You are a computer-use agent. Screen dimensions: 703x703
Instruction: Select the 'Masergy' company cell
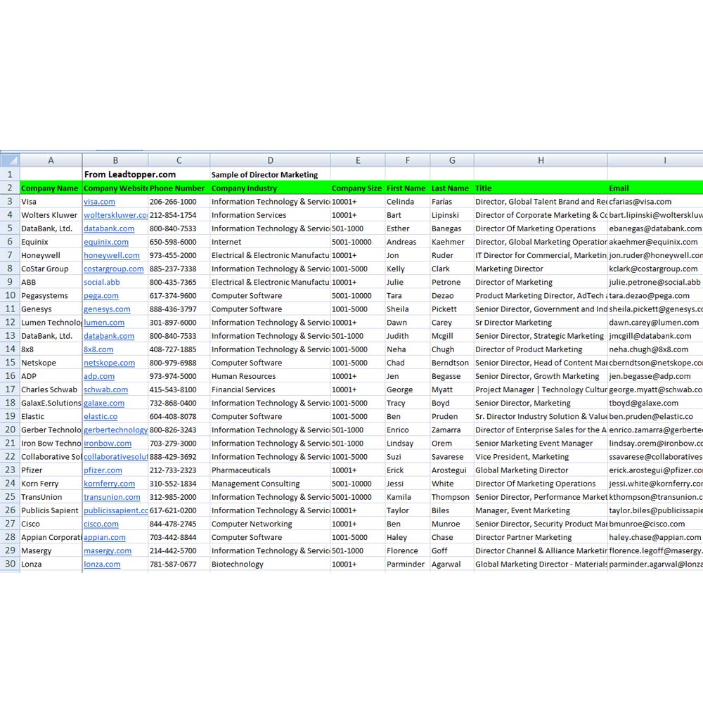(x=51, y=551)
